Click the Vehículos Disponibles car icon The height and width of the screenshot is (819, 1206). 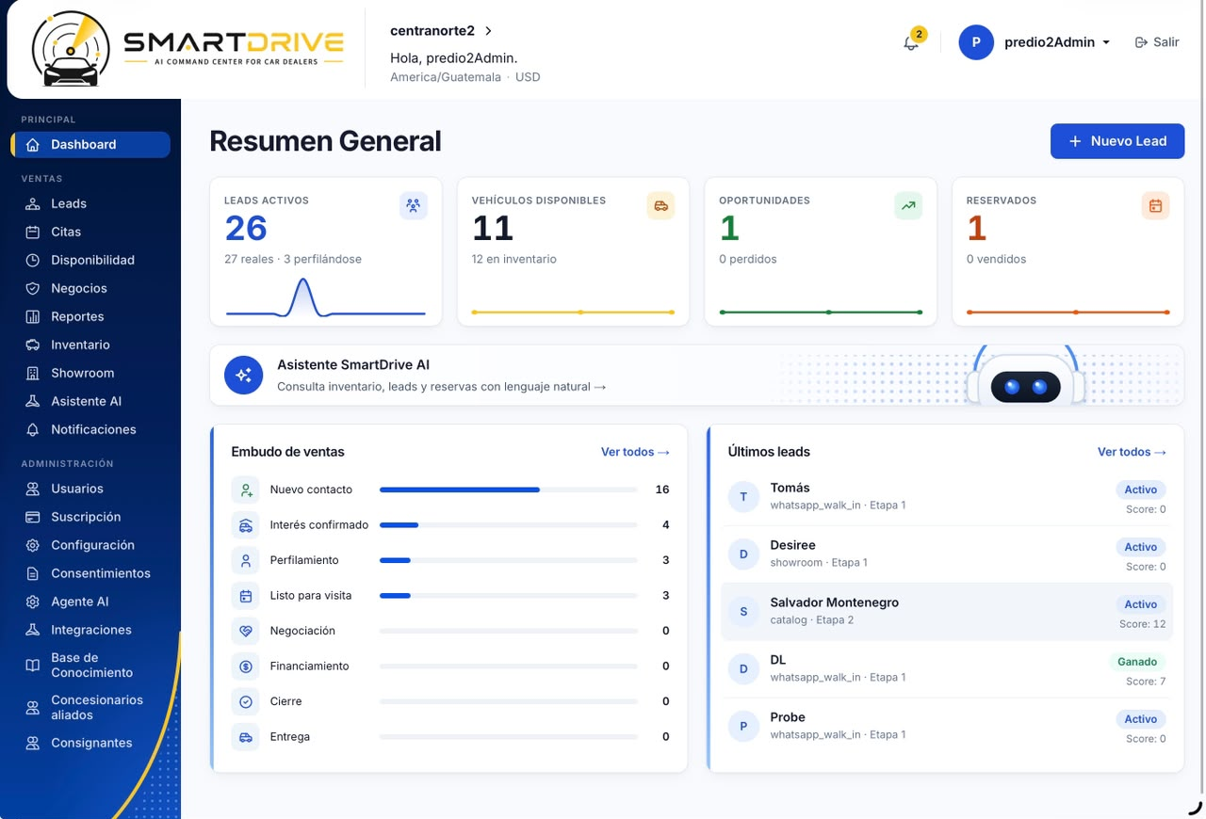(x=660, y=205)
